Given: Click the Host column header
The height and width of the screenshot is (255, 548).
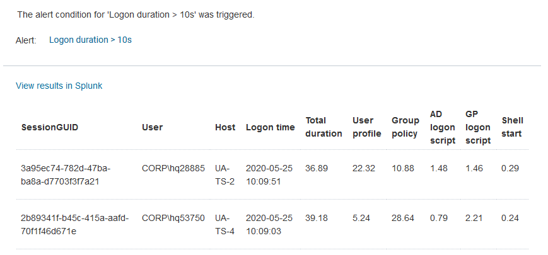Looking at the screenshot, I should coord(225,127).
